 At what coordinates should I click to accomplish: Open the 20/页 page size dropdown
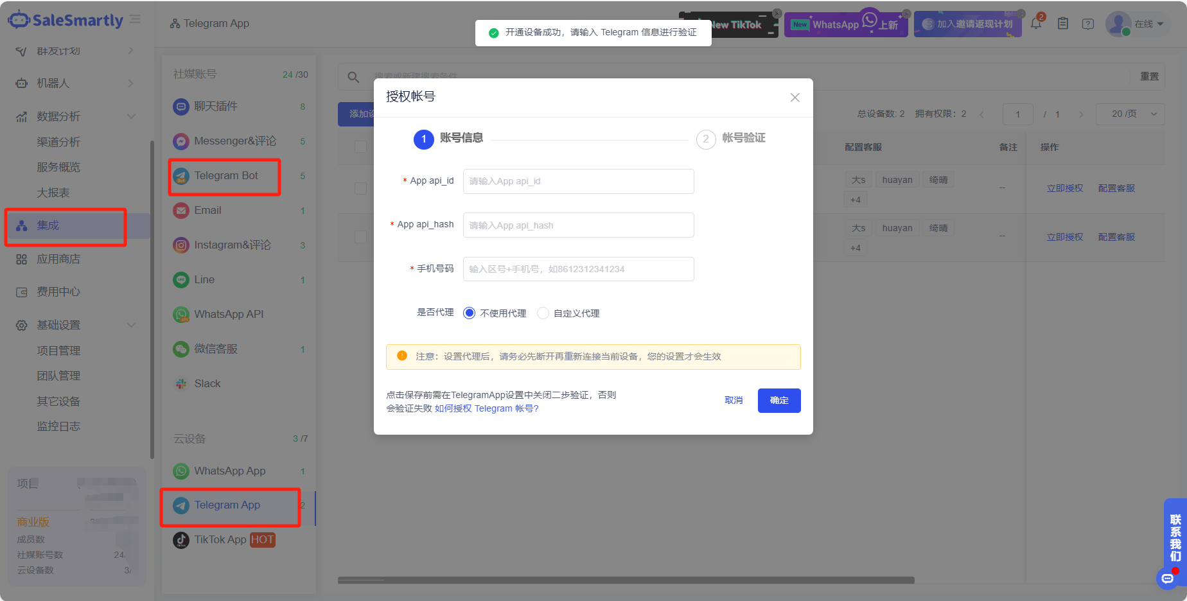1130,114
